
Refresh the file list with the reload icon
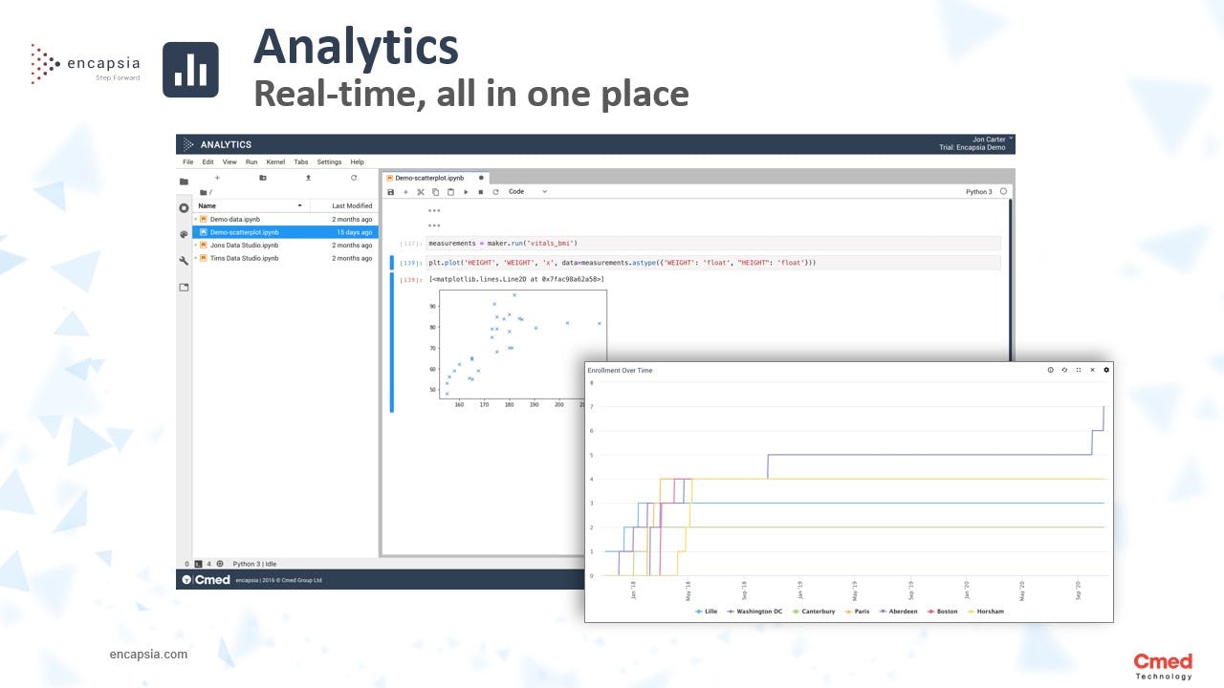tap(354, 178)
